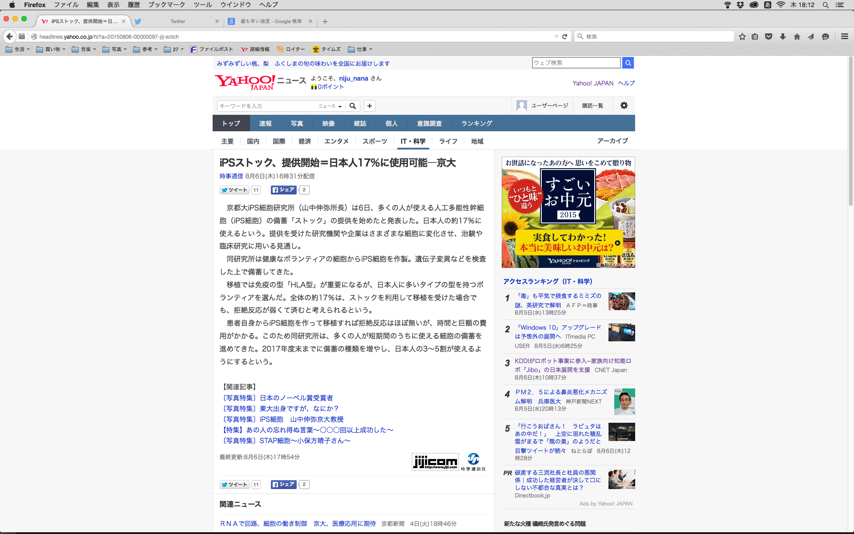Open the Firefox hamburger menu

844,36
